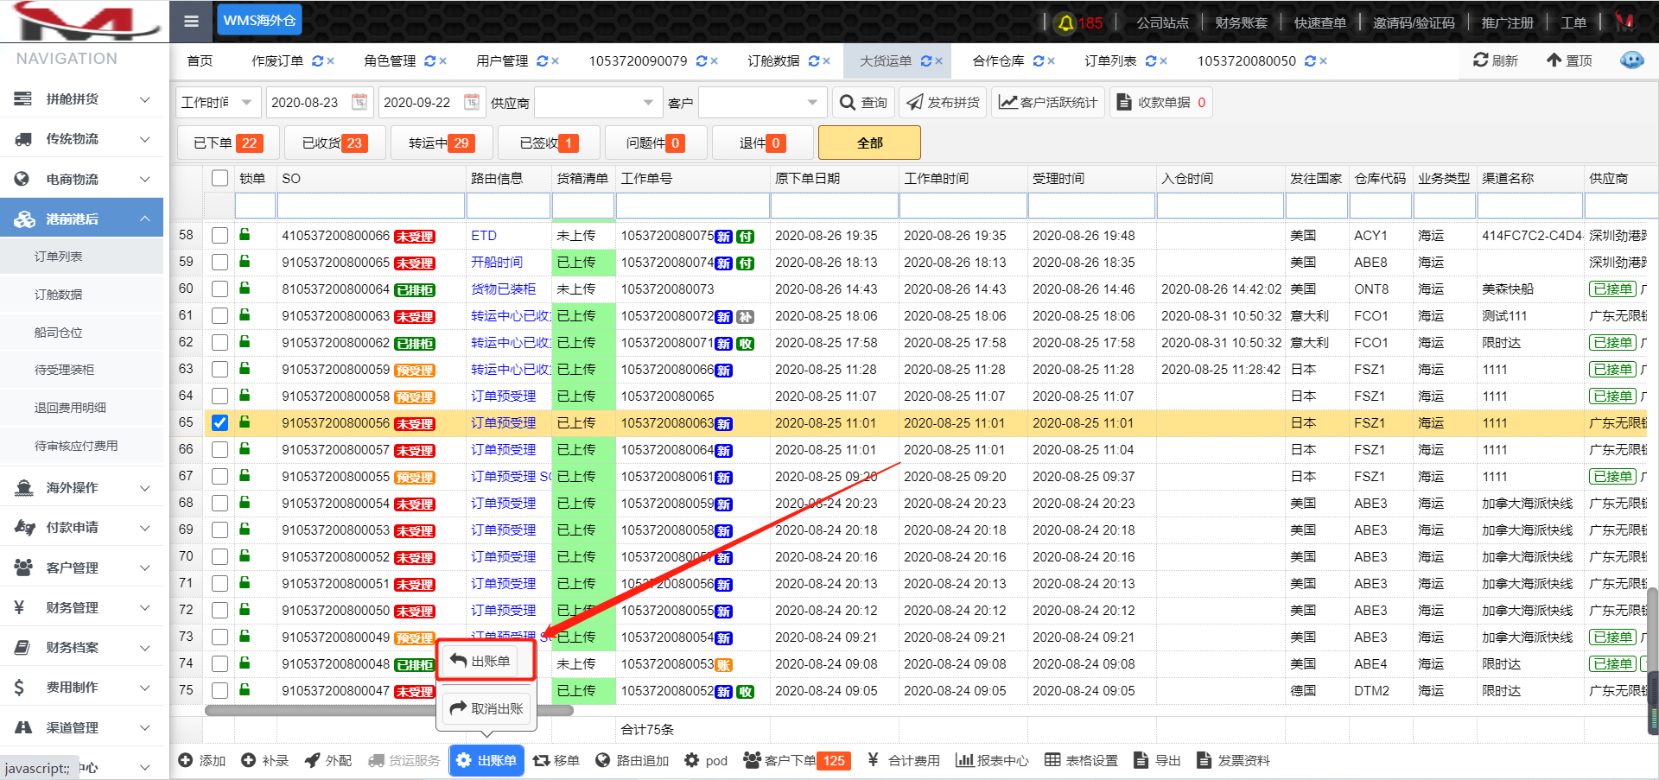This screenshot has width=1659, height=780.
Task: Click the hamburger menu icon in header
Action: (191, 21)
